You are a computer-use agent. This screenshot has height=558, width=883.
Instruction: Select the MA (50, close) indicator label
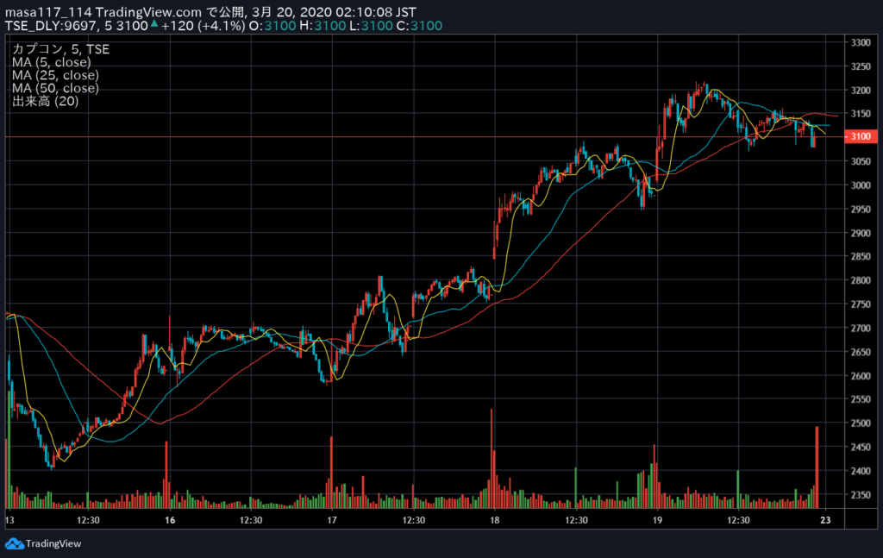[55, 88]
